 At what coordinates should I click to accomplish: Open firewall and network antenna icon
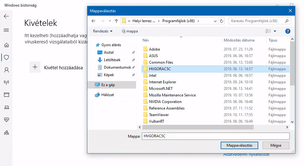point(7,82)
